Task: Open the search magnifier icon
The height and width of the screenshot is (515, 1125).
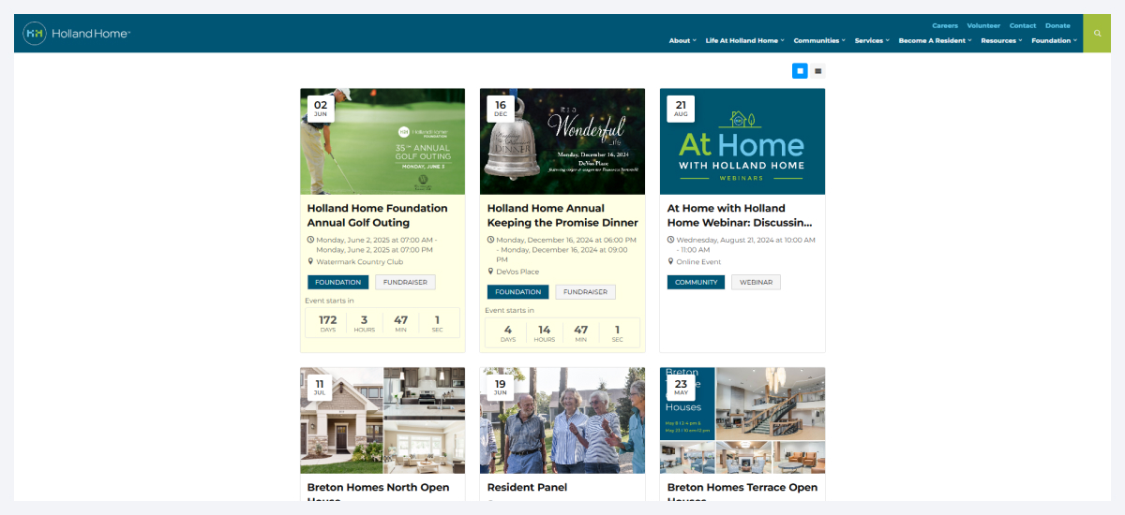Action: pyautogui.click(x=1097, y=33)
